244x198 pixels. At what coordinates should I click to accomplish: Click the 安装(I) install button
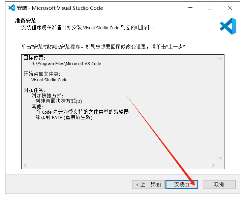point(182,185)
